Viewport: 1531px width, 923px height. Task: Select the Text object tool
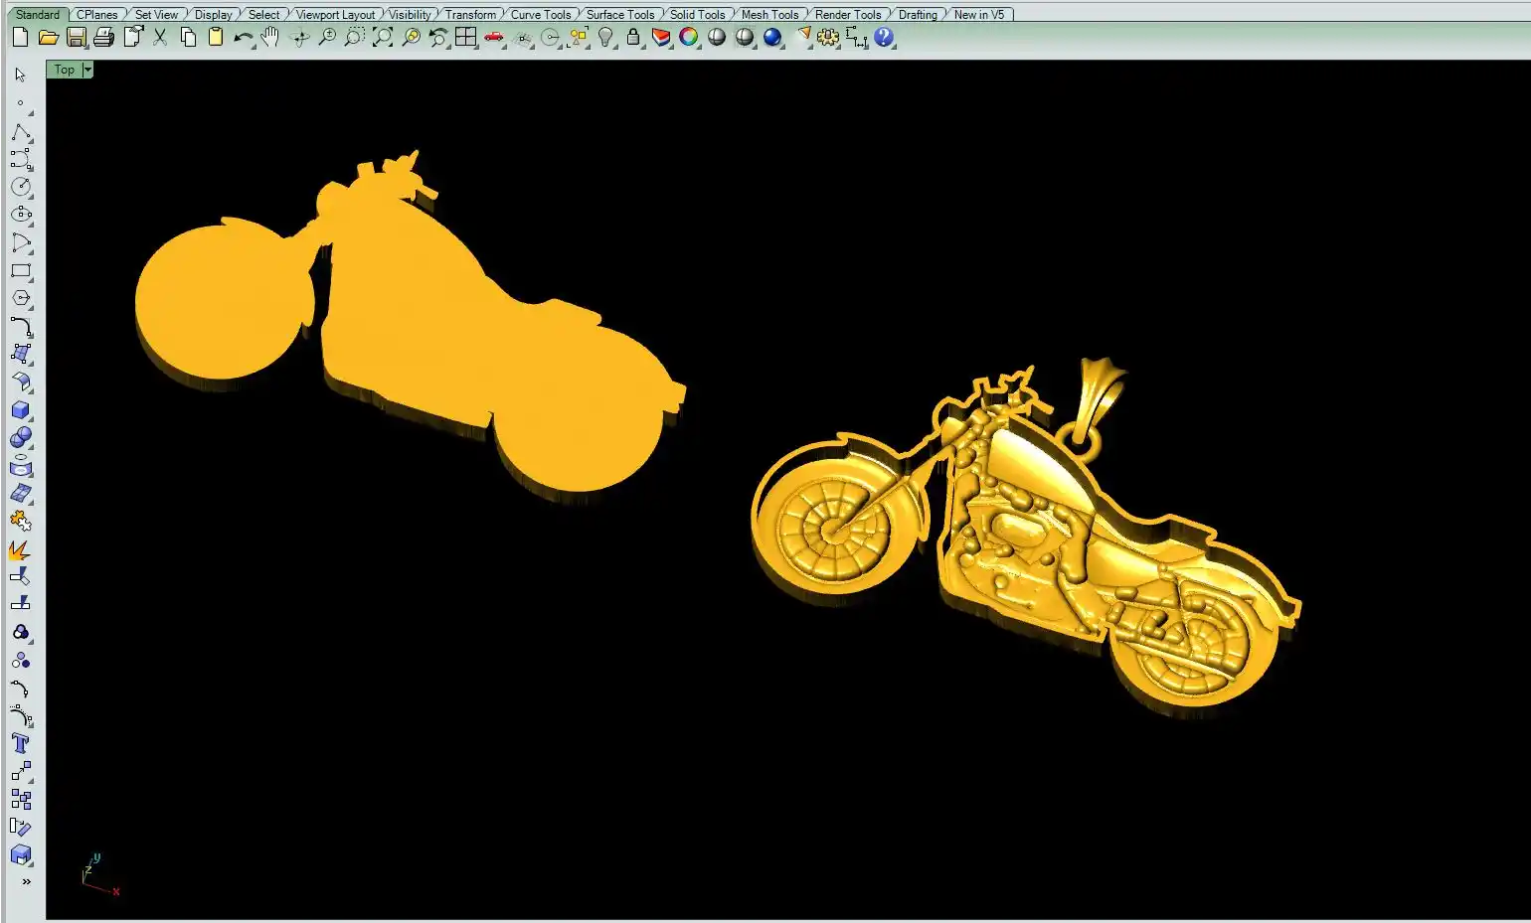point(20,743)
